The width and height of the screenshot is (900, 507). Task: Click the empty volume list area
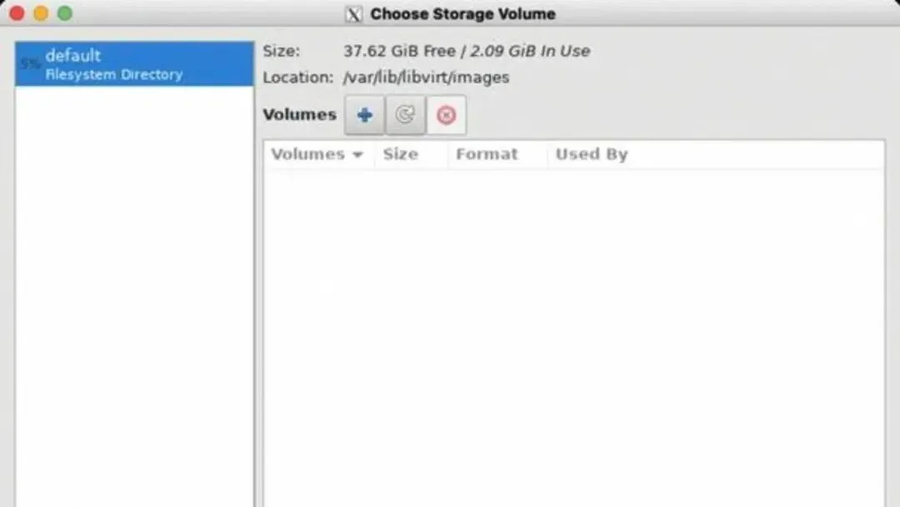click(574, 338)
